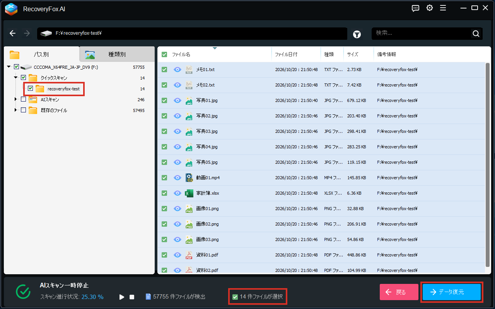Check the 既存のファイル tree checkbox

[x=23, y=110]
